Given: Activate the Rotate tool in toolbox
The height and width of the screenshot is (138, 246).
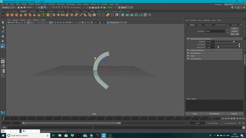Looking at the screenshot, I should [3, 41].
